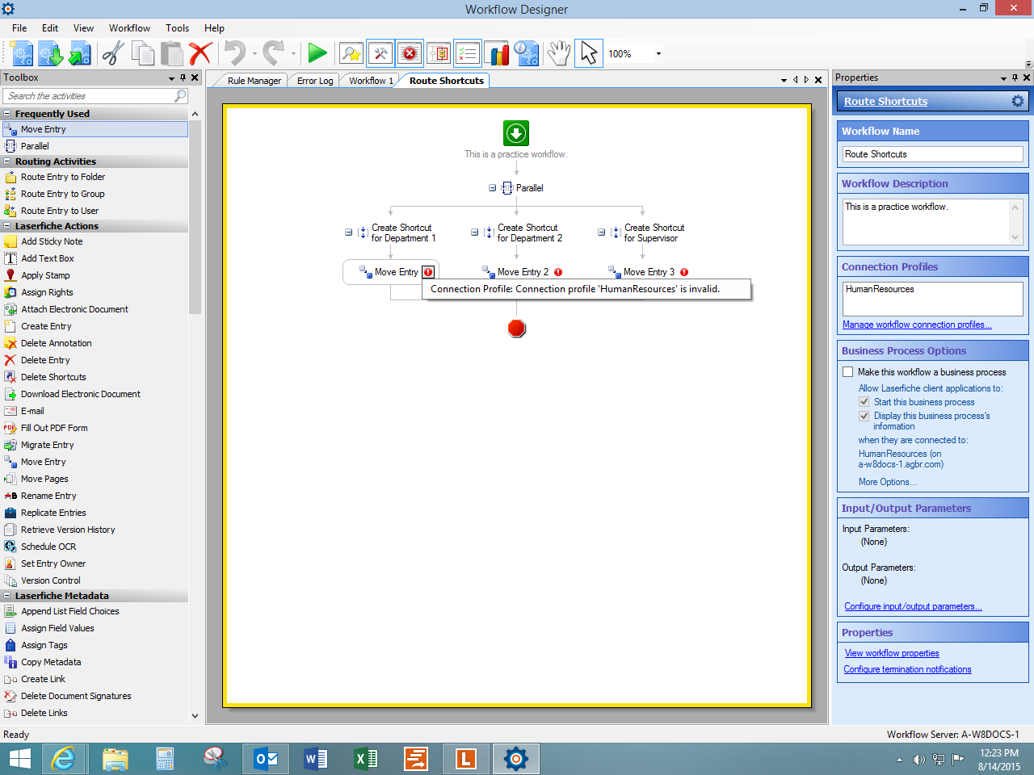Open the Tools menu
This screenshot has height=775, width=1034.
[x=177, y=27]
